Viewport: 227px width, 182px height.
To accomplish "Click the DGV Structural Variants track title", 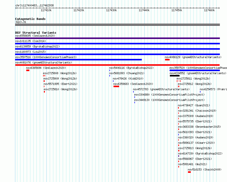I will coord(36,33).
